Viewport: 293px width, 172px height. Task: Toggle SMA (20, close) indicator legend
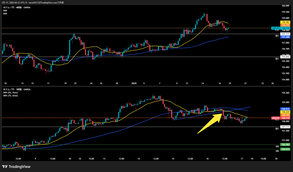(x=10, y=93)
